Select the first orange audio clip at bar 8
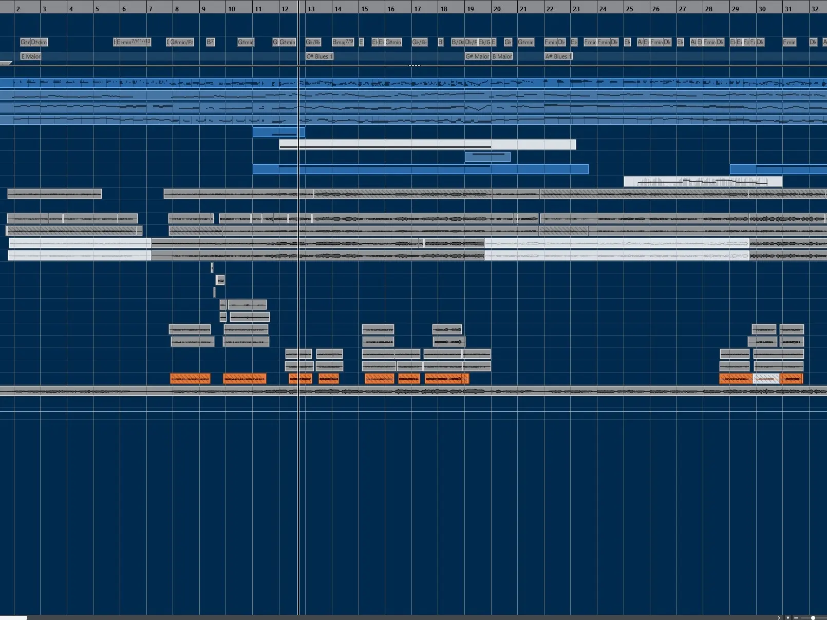This screenshot has height=620, width=827. tap(190, 379)
